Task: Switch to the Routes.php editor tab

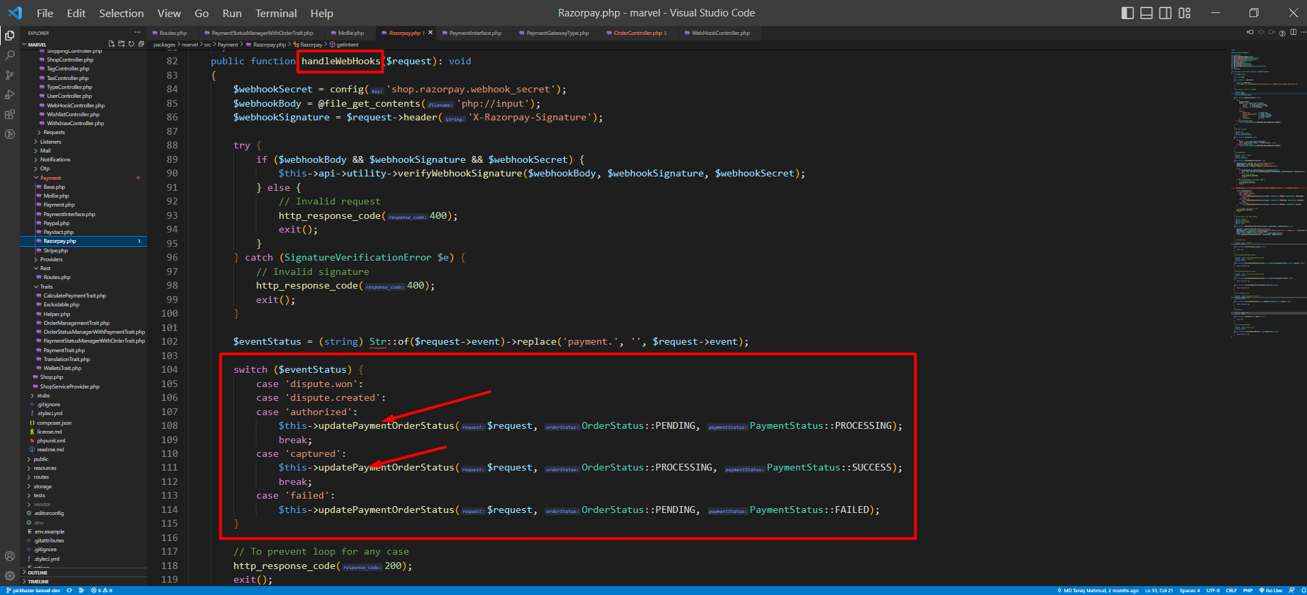Action: tap(172, 33)
